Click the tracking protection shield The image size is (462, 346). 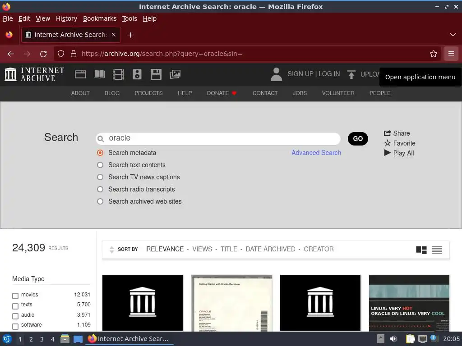pyautogui.click(x=61, y=54)
